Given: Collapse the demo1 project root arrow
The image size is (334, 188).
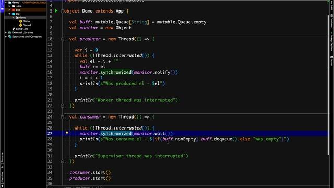Looking at the screenshot, I should point(6,2).
